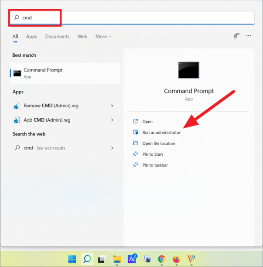Open the search feedback people icon
The image size is (263, 267).
click(236, 36)
